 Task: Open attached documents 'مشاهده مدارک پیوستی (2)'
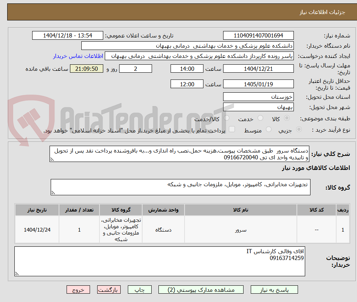click(x=201, y=290)
